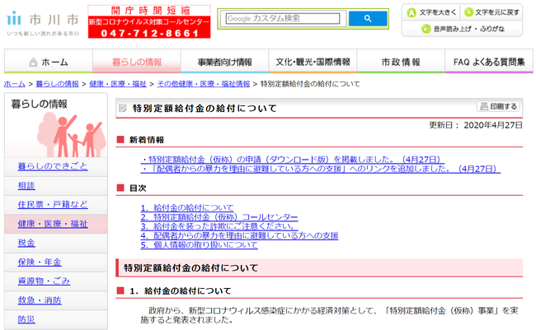This screenshot has width=536, height=330.
Task: Open the 市政情報 navigation tab
Action: 401,63
